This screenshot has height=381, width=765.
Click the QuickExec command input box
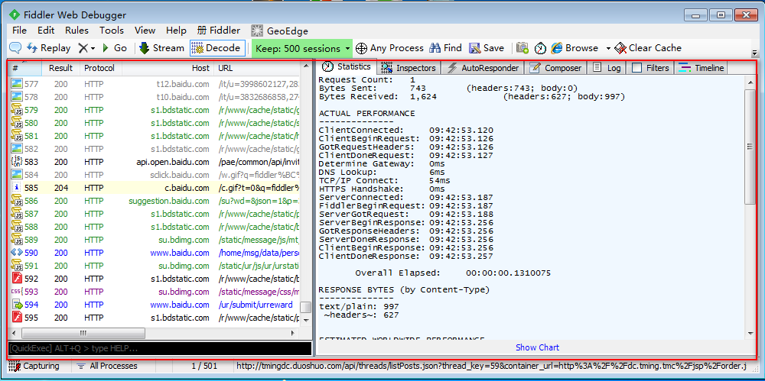[160, 348]
